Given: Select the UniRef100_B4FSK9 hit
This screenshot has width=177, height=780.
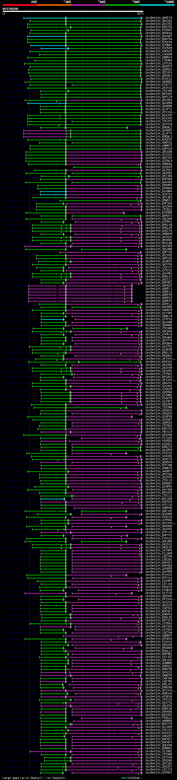Looking at the screenshot, I should [159, 203].
